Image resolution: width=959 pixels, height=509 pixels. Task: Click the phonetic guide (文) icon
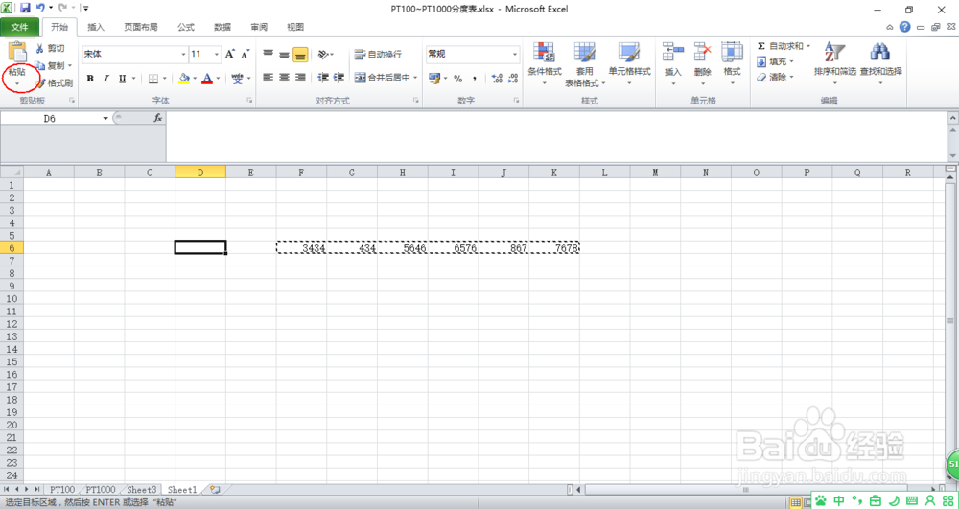point(238,79)
